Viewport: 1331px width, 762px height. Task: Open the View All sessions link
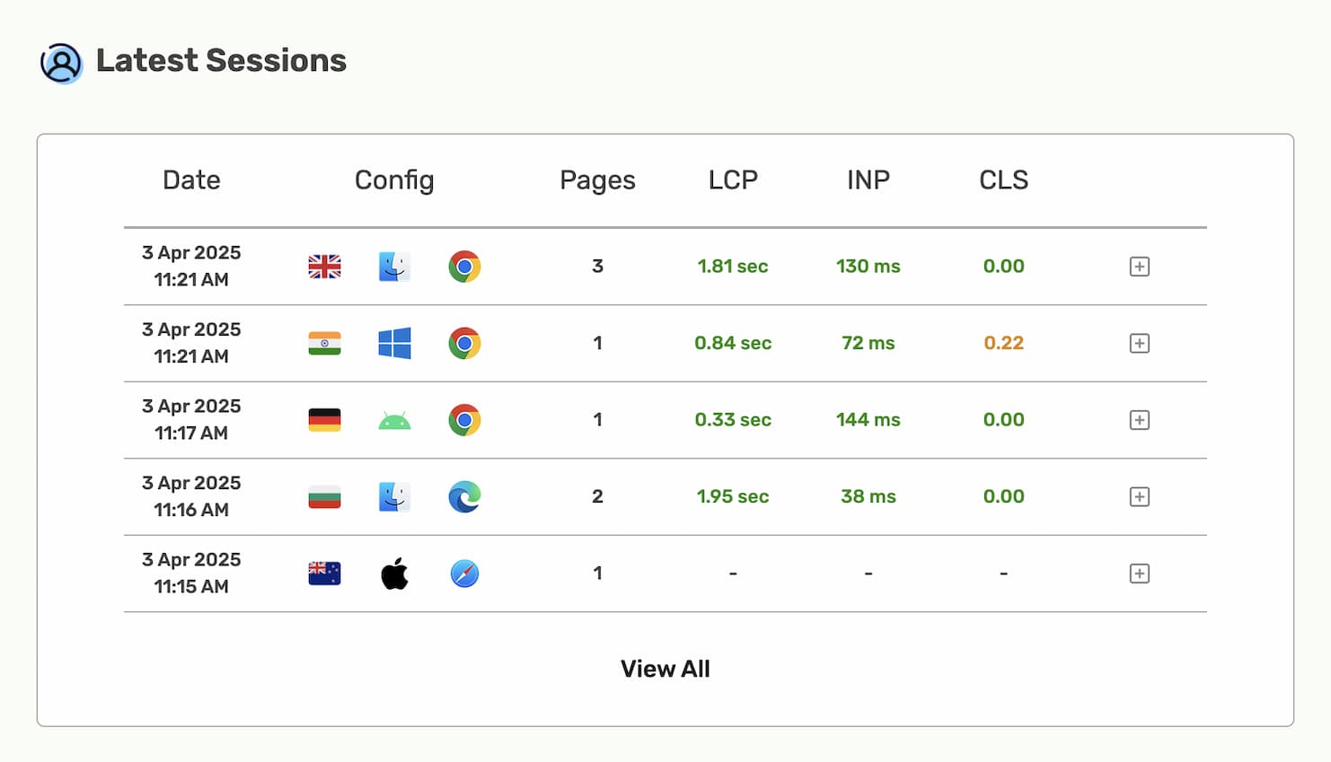(x=665, y=669)
